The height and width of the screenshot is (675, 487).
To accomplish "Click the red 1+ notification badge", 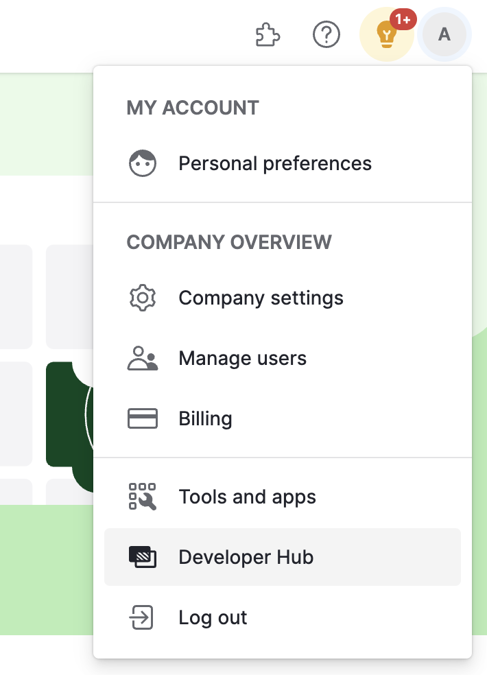I will pos(403,19).
